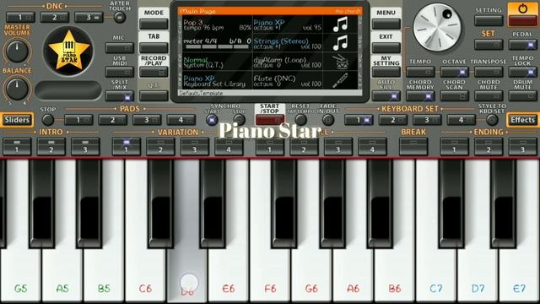Toggle Synchro Stop
The image size is (540, 304).
click(x=239, y=120)
